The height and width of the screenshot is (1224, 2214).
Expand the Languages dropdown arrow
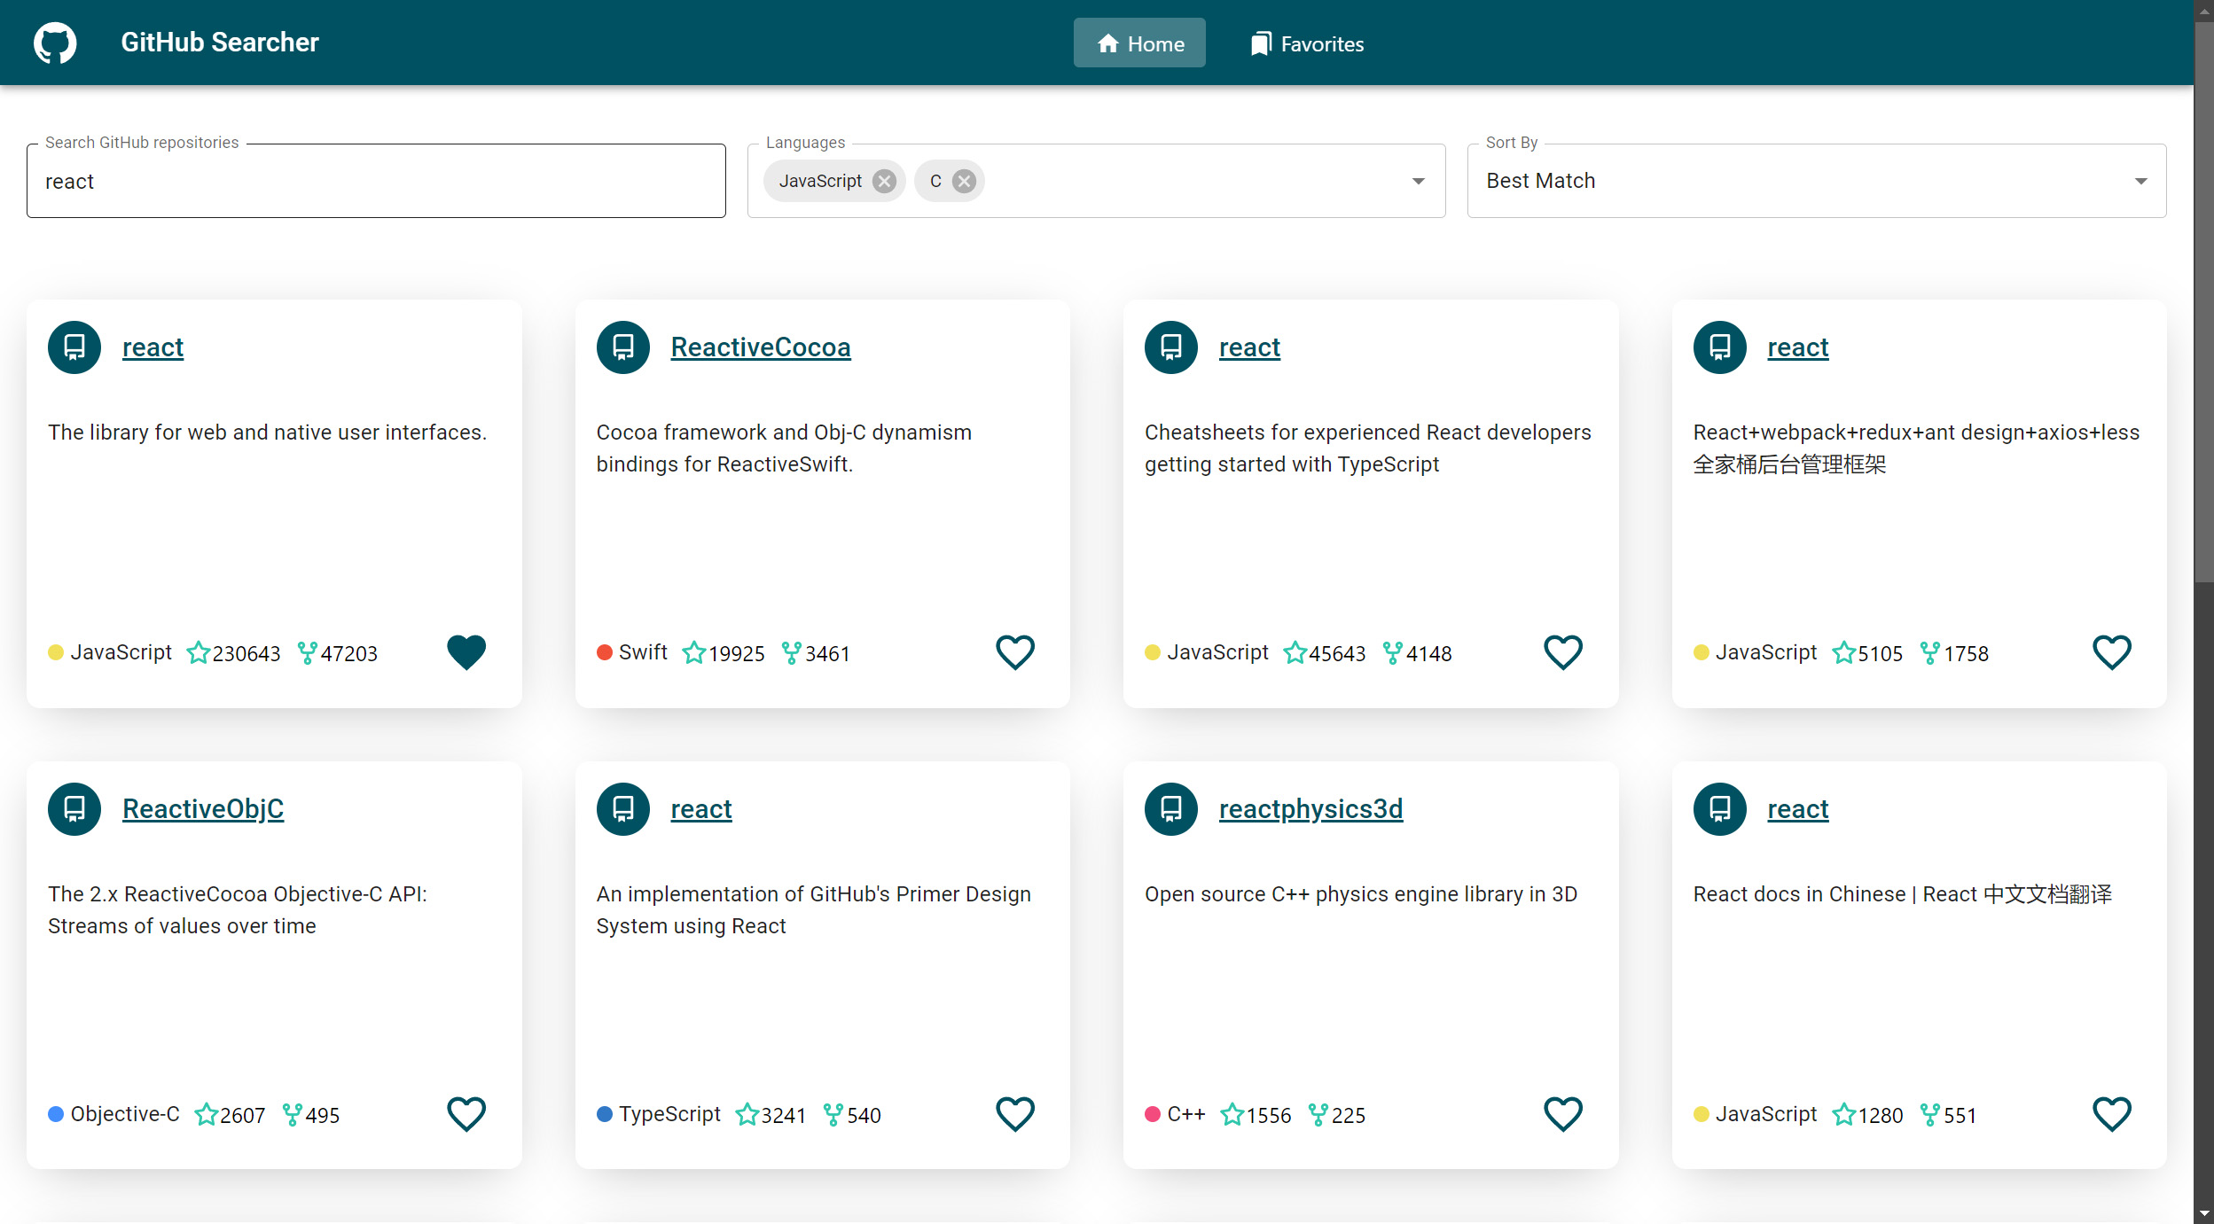coord(1418,181)
